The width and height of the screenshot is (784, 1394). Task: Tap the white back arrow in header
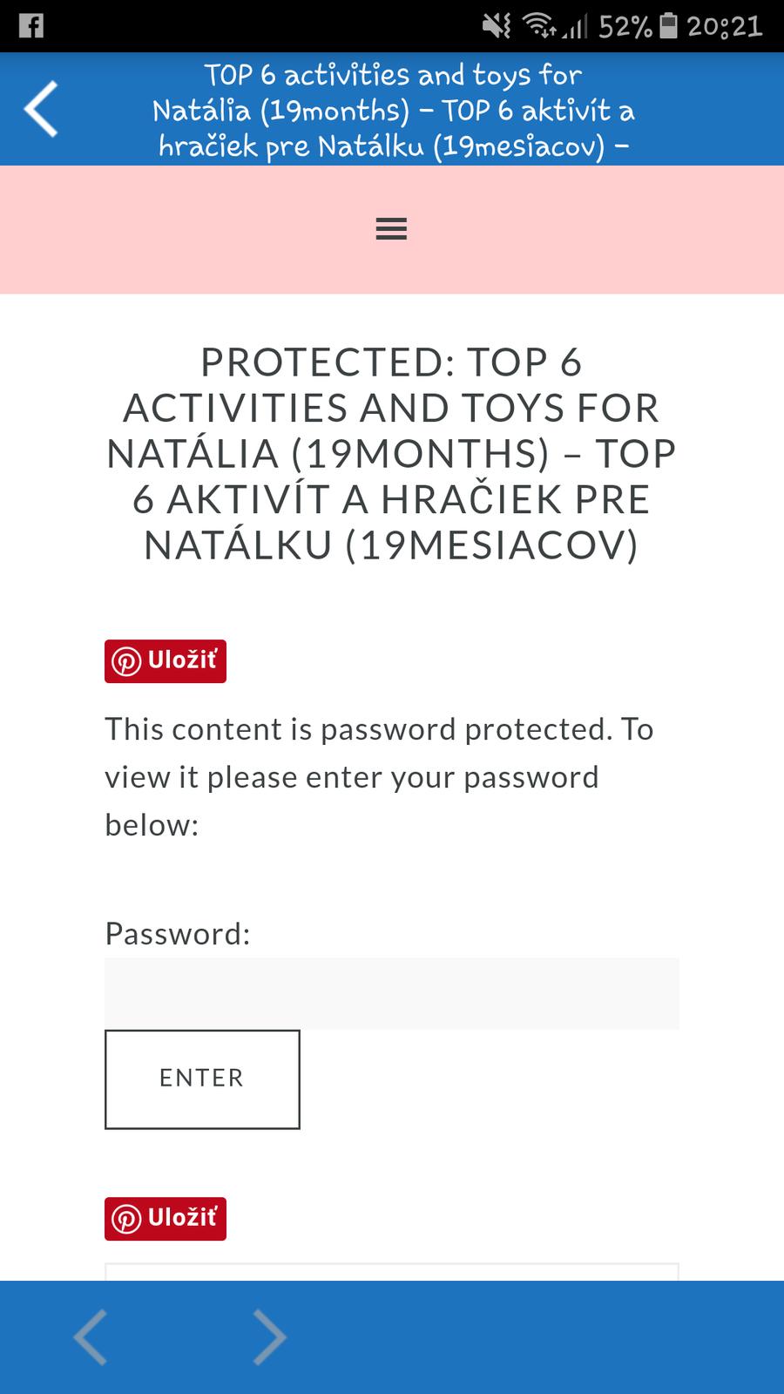(41, 109)
